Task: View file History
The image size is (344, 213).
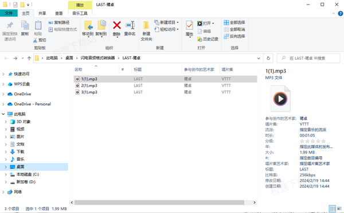Action: pos(208,39)
